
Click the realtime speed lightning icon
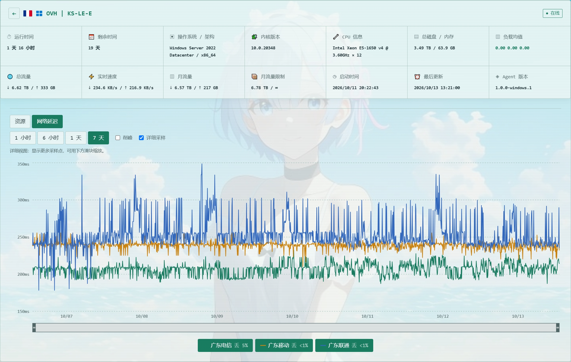point(91,77)
